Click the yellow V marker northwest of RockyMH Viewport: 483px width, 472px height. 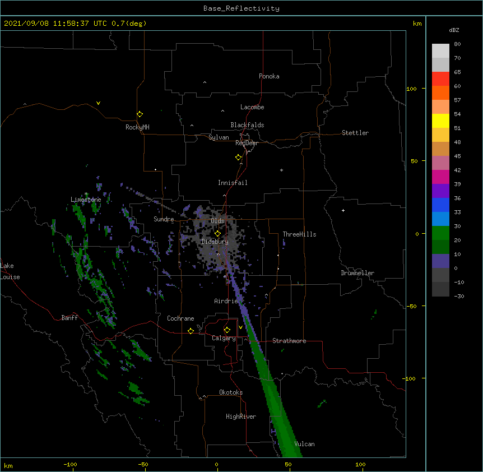coord(98,103)
